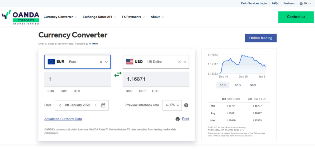Click the chart axis label 1.17872
Image resolution: width=315 pixels, height=149 pixels.
tap(213, 55)
